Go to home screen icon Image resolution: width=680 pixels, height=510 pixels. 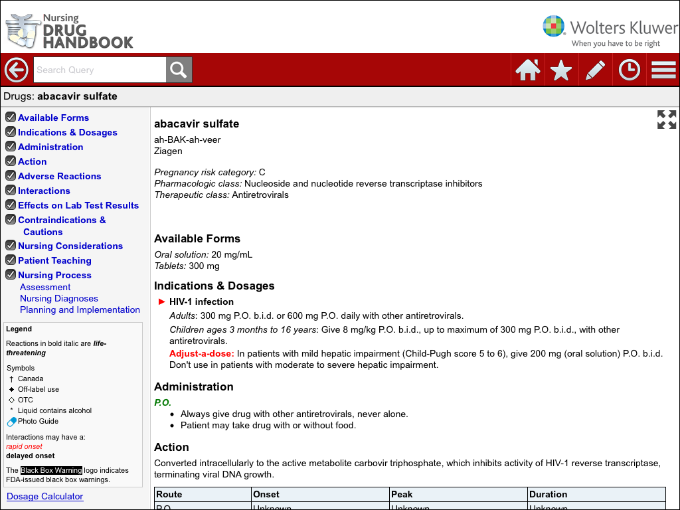pyautogui.click(x=528, y=70)
